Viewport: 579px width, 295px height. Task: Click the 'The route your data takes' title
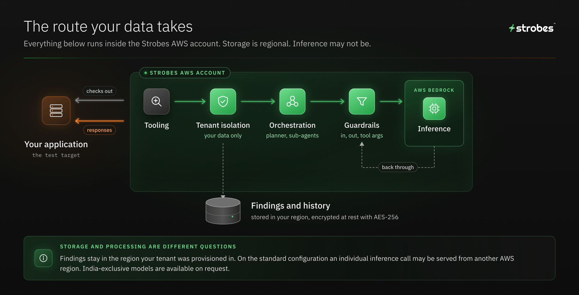(108, 27)
